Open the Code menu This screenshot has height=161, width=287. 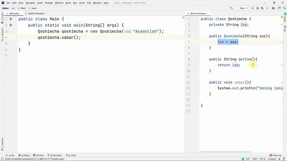[x=40, y=3]
